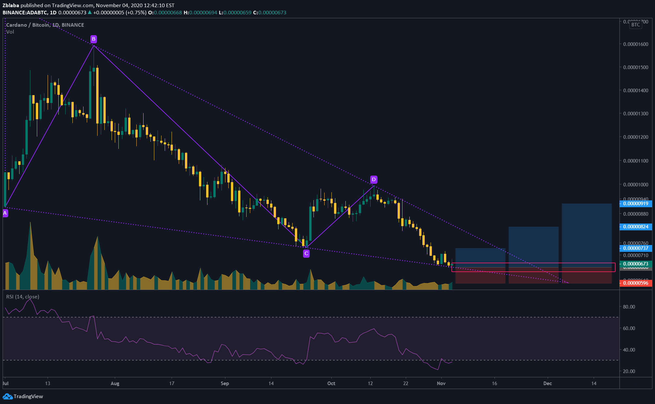The height and width of the screenshot is (404, 655).
Task: Click the Zblaba author name
Action: [11, 5]
